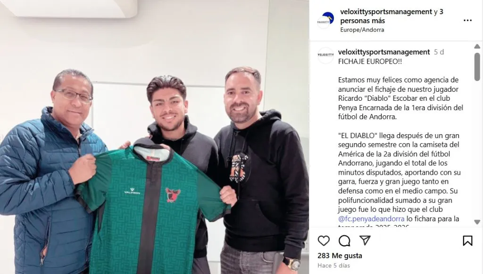Like the post with heart icon
The width and height of the screenshot is (483, 274).
tap(324, 241)
